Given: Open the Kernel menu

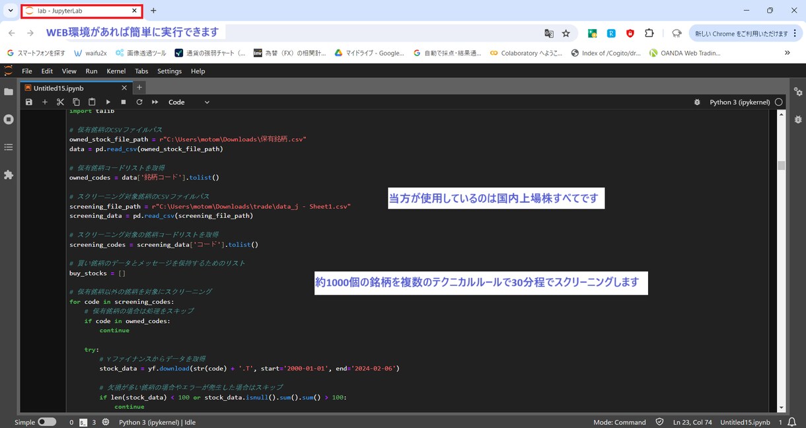Looking at the screenshot, I should tap(116, 71).
